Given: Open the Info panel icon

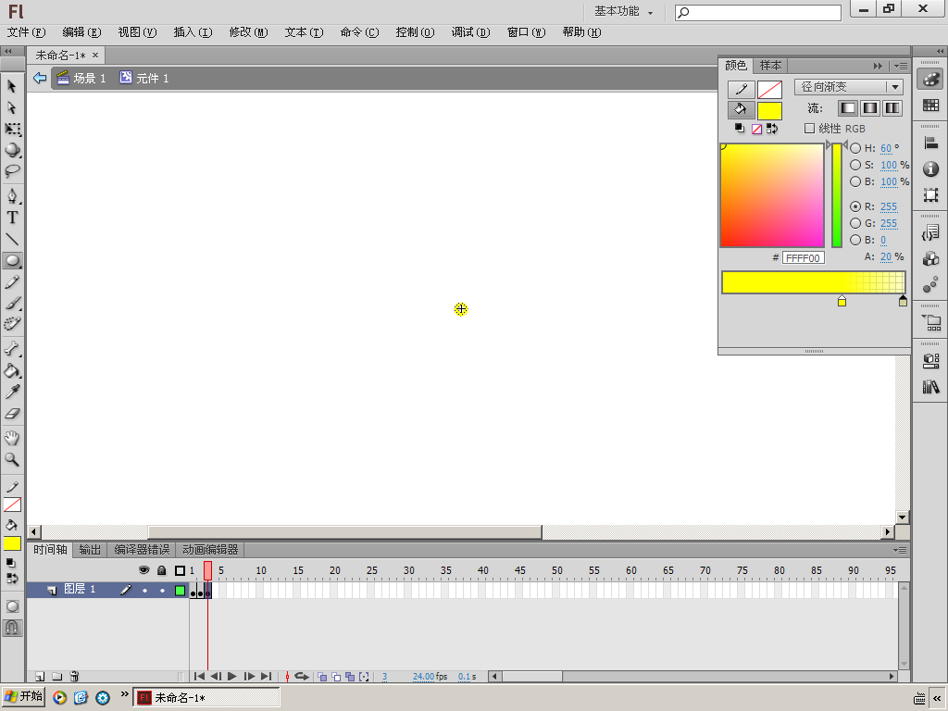Looking at the screenshot, I should tap(930, 168).
